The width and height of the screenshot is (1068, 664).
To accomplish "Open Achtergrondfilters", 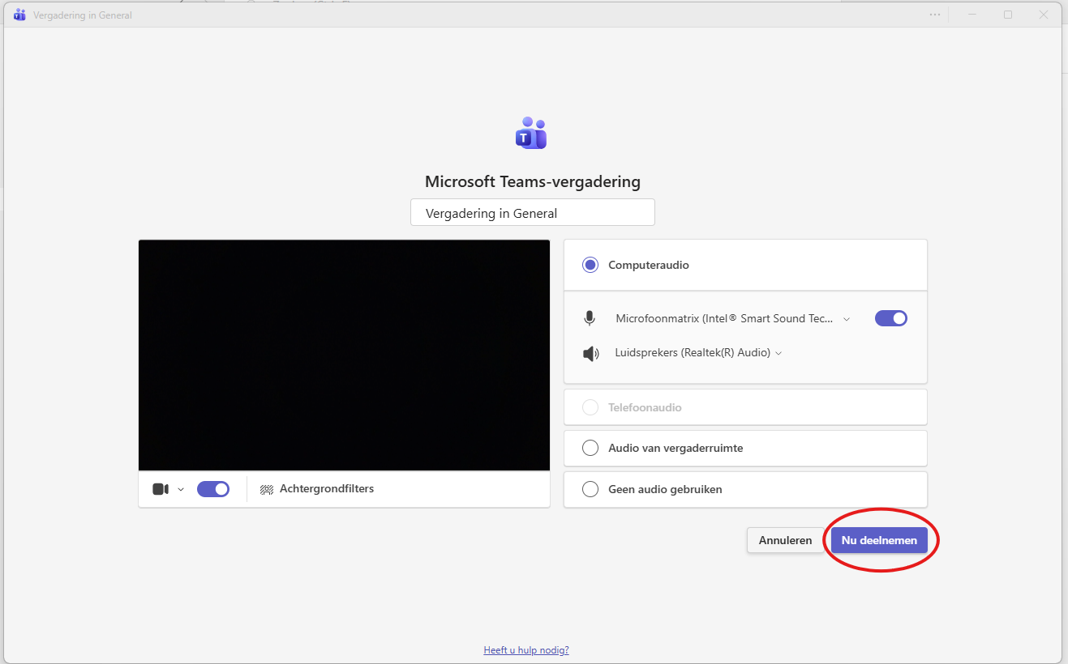I will 317,489.
